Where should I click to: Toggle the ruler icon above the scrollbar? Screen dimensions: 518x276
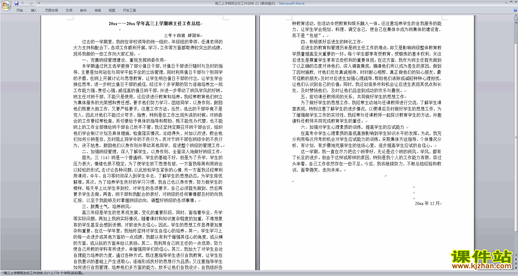pos(516,18)
